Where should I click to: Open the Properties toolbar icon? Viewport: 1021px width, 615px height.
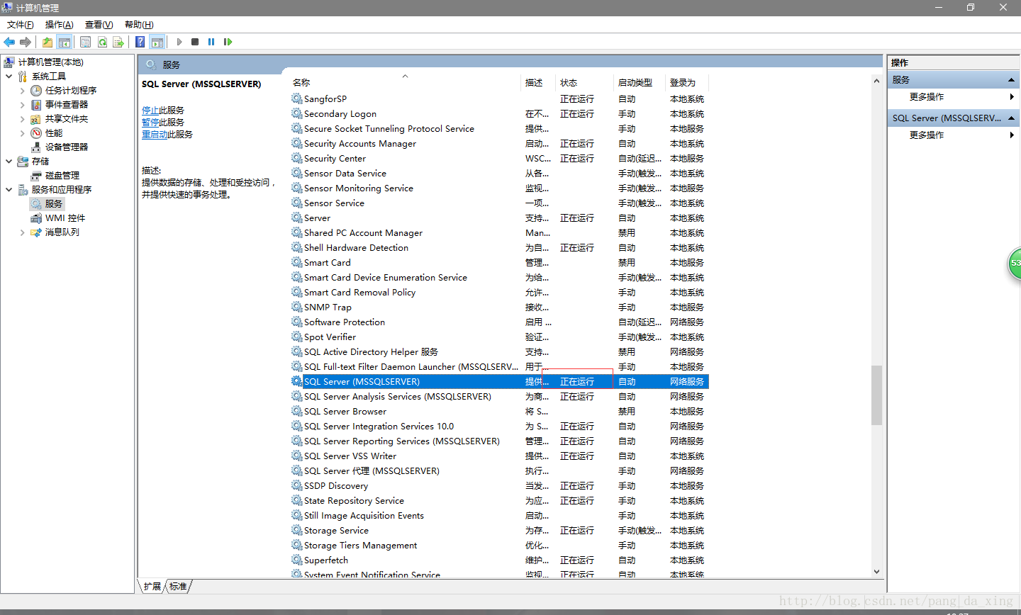coord(85,42)
